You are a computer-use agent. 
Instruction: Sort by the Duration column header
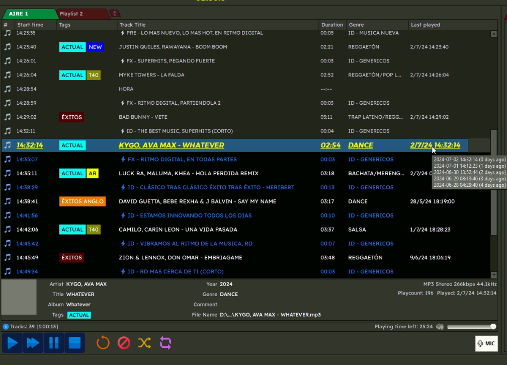click(x=332, y=25)
